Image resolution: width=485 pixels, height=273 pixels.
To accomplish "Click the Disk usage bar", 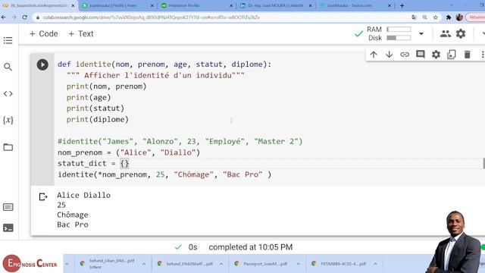I will [x=399, y=38].
